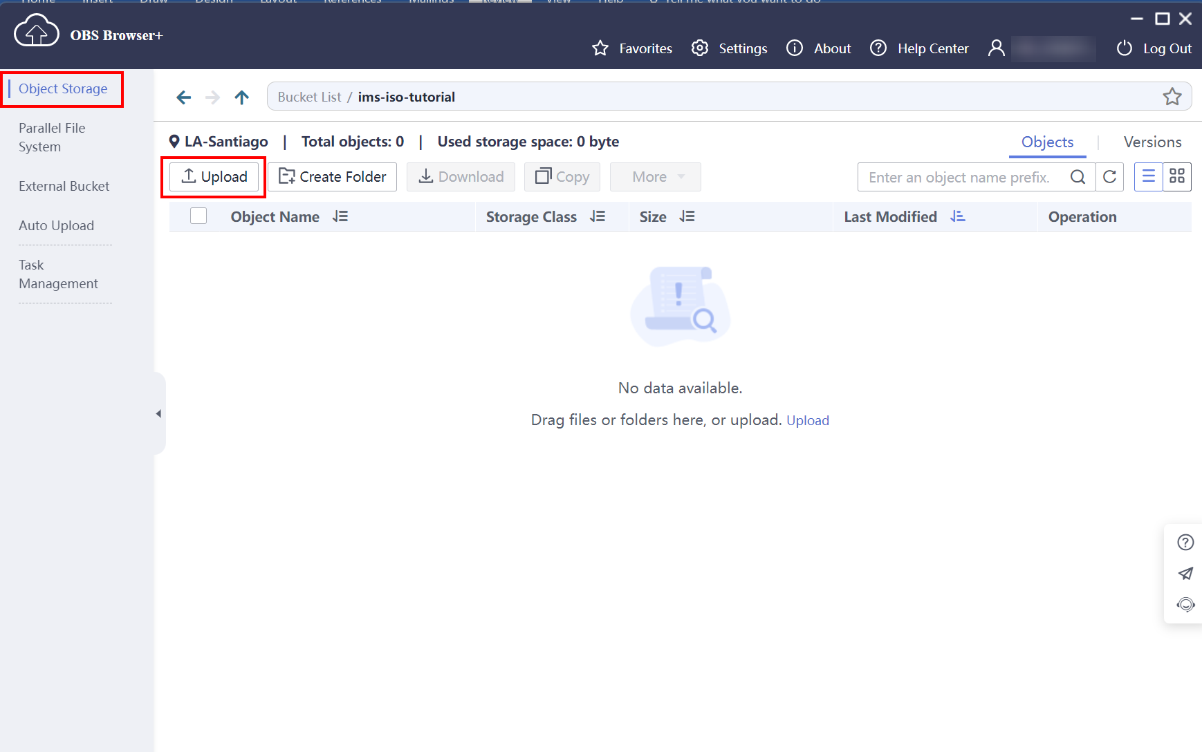Image resolution: width=1202 pixels, height=752 pixels.
Task: Tick the select-all objects checkbox
Action: pyautogui.click(x=198, y=216)
